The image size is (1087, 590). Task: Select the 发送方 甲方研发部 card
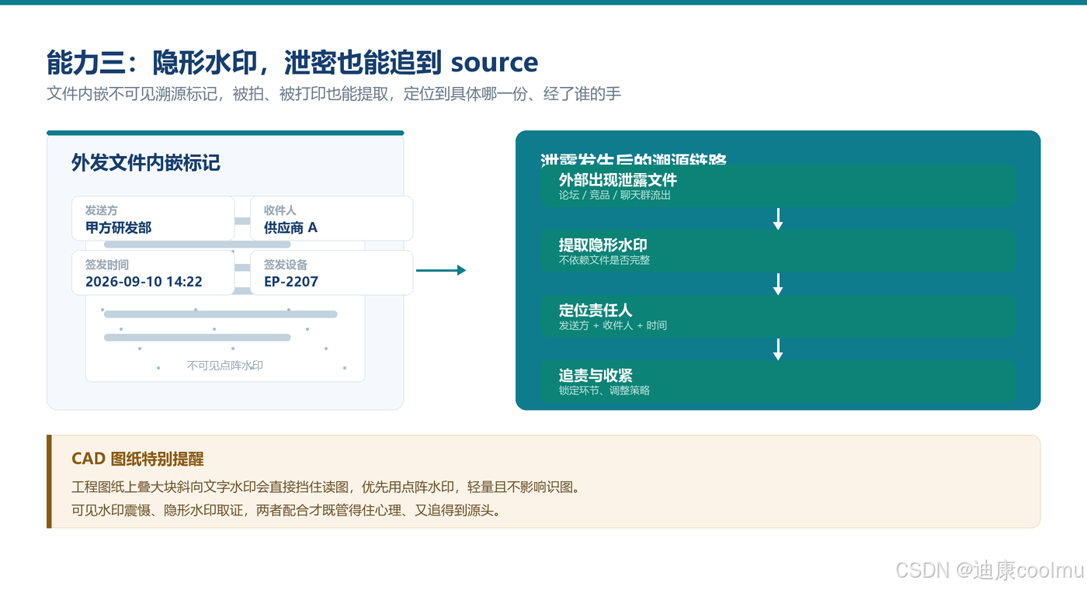coord(153,218)
